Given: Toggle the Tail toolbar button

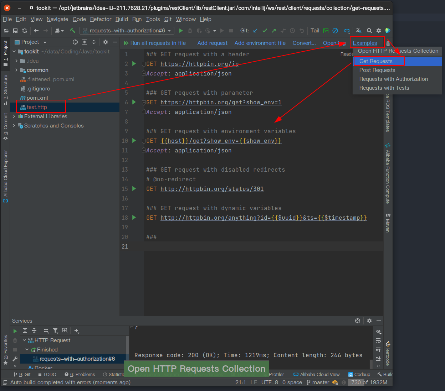Looking at the screenshot, I should pyautogui.click(x=315, y=31).
